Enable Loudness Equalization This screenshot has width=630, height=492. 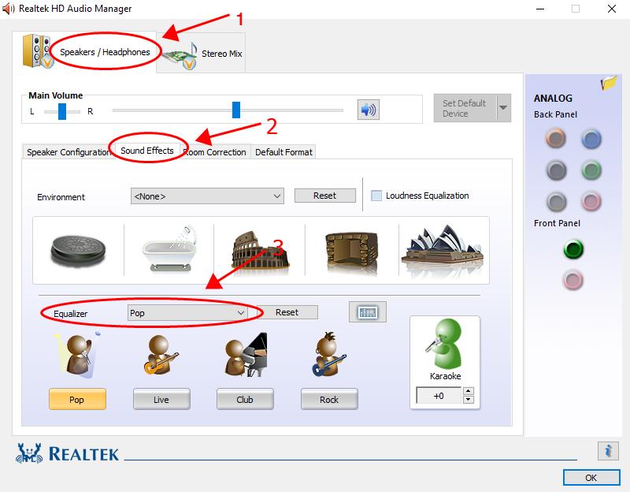click(x=375, y=196)
